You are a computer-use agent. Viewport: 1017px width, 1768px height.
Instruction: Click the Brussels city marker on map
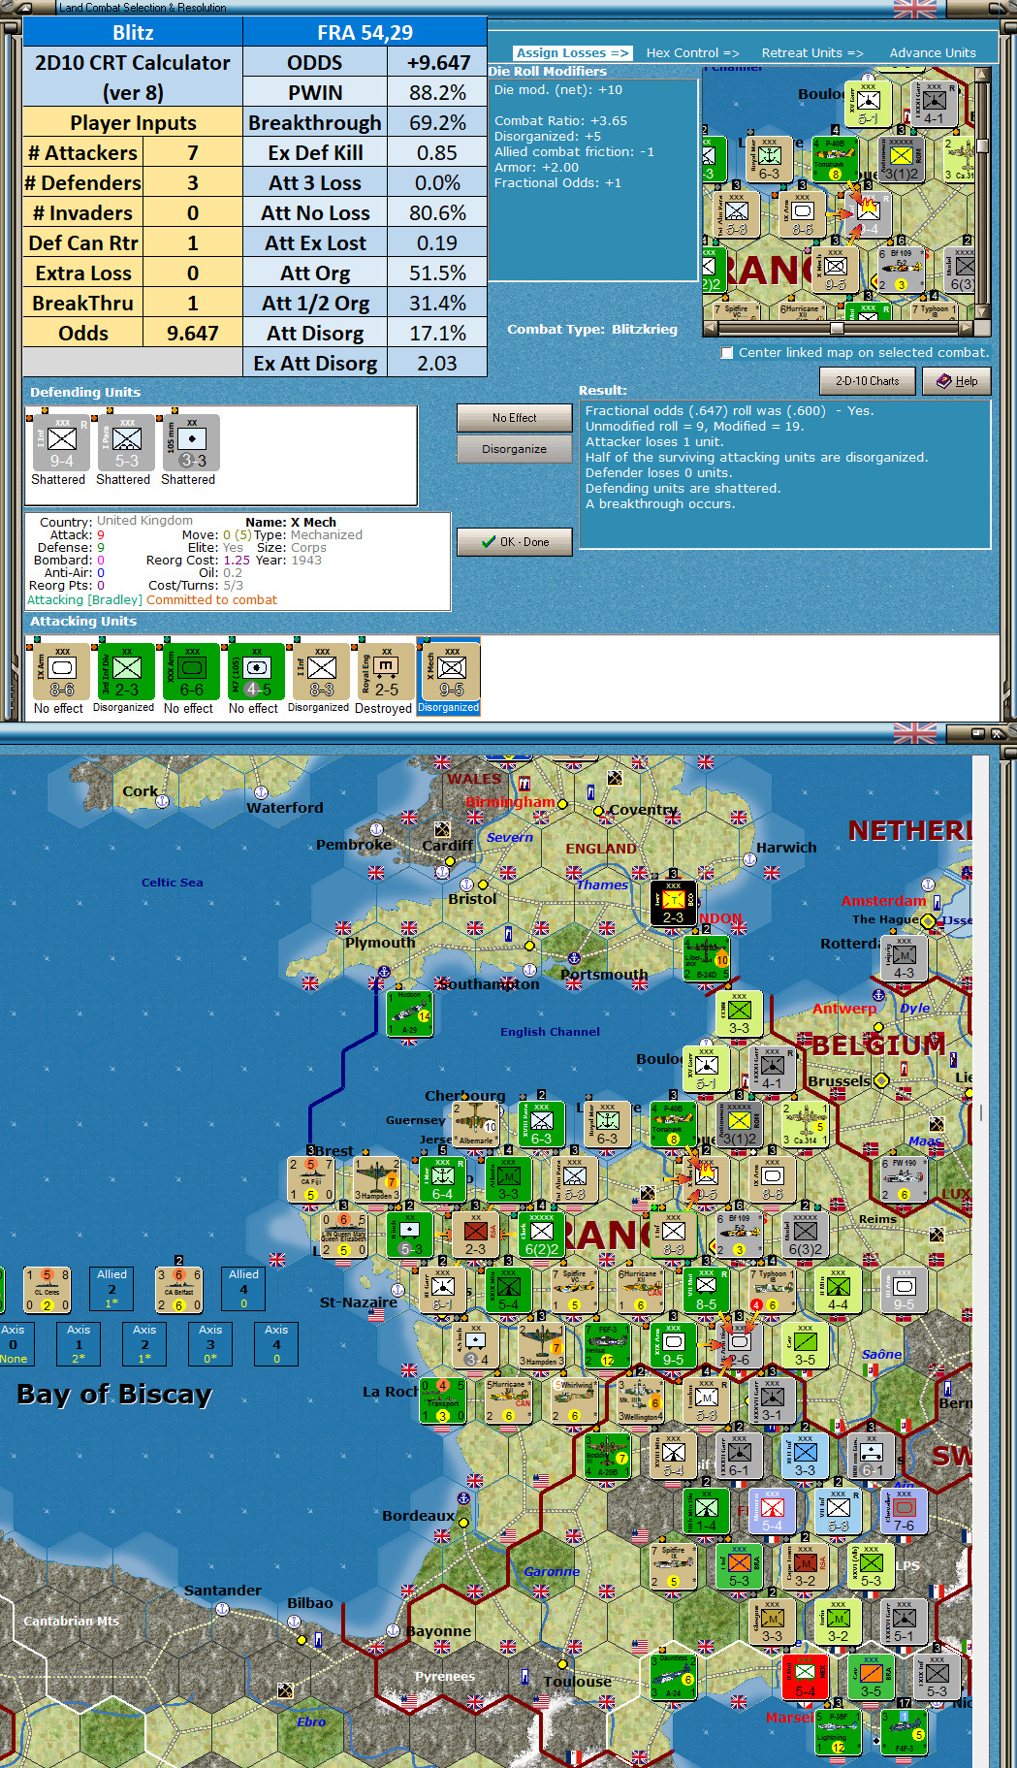[881, 1079]
